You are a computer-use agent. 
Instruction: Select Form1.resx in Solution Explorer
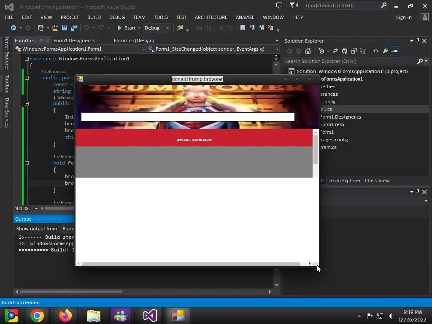(332, 124)
